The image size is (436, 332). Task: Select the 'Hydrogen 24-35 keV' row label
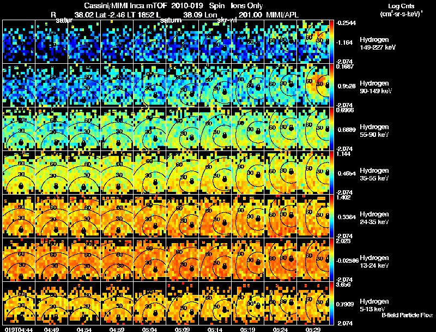tap(374, 218)
